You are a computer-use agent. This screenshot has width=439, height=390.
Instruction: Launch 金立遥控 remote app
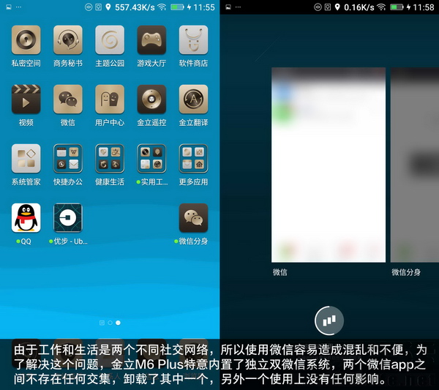(x=151, y=99)
